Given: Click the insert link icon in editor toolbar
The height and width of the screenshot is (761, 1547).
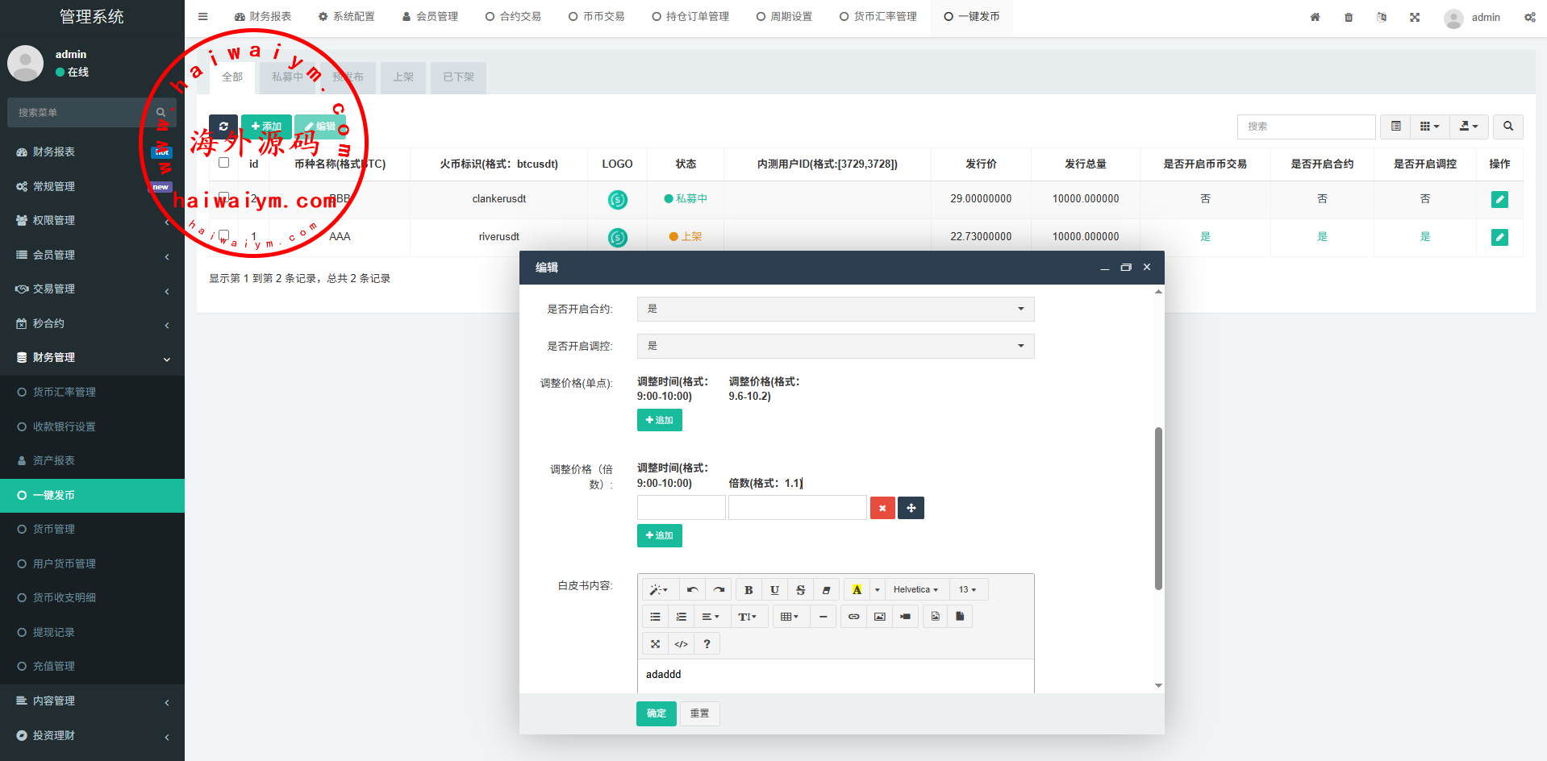Looking at the screenshot, I should click(x=853, y=617).
